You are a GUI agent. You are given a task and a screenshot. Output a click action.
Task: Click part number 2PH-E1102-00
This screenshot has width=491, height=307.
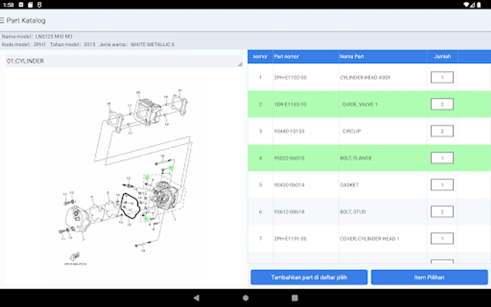[290, 77]
